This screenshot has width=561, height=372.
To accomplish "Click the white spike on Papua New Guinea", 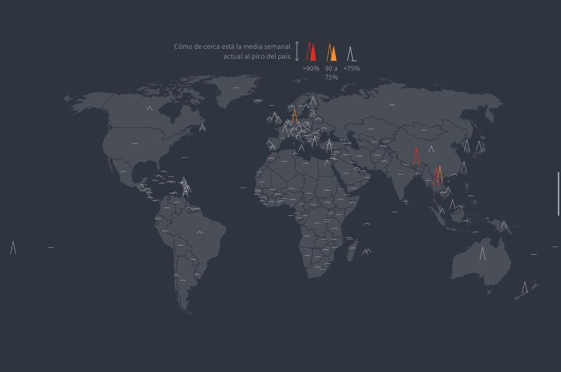I will [x=503, y=225].
